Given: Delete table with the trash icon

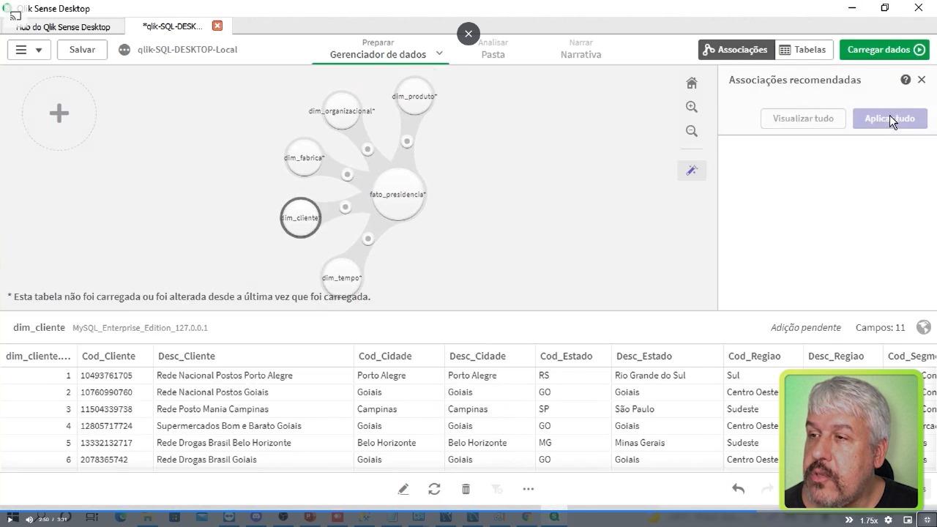Looking at the screenshot, I should point(466,489).
